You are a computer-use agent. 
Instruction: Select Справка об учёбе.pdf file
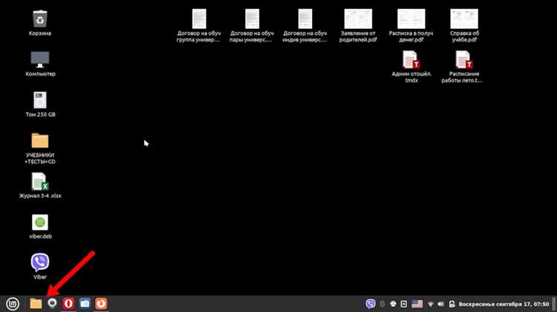pyautogui.click(x=464, y=25)
